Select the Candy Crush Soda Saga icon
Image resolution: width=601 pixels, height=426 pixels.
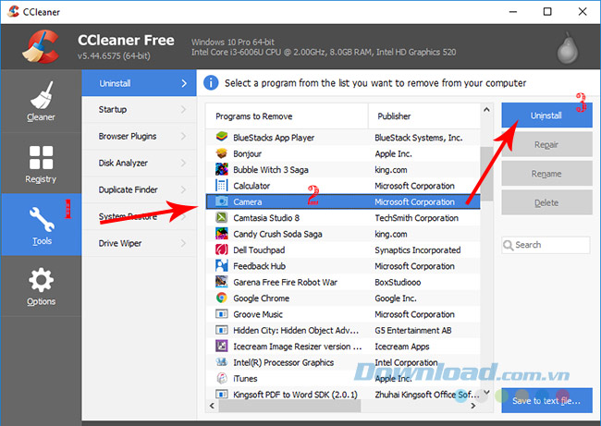pyautogui.click(x=222, y=234)
